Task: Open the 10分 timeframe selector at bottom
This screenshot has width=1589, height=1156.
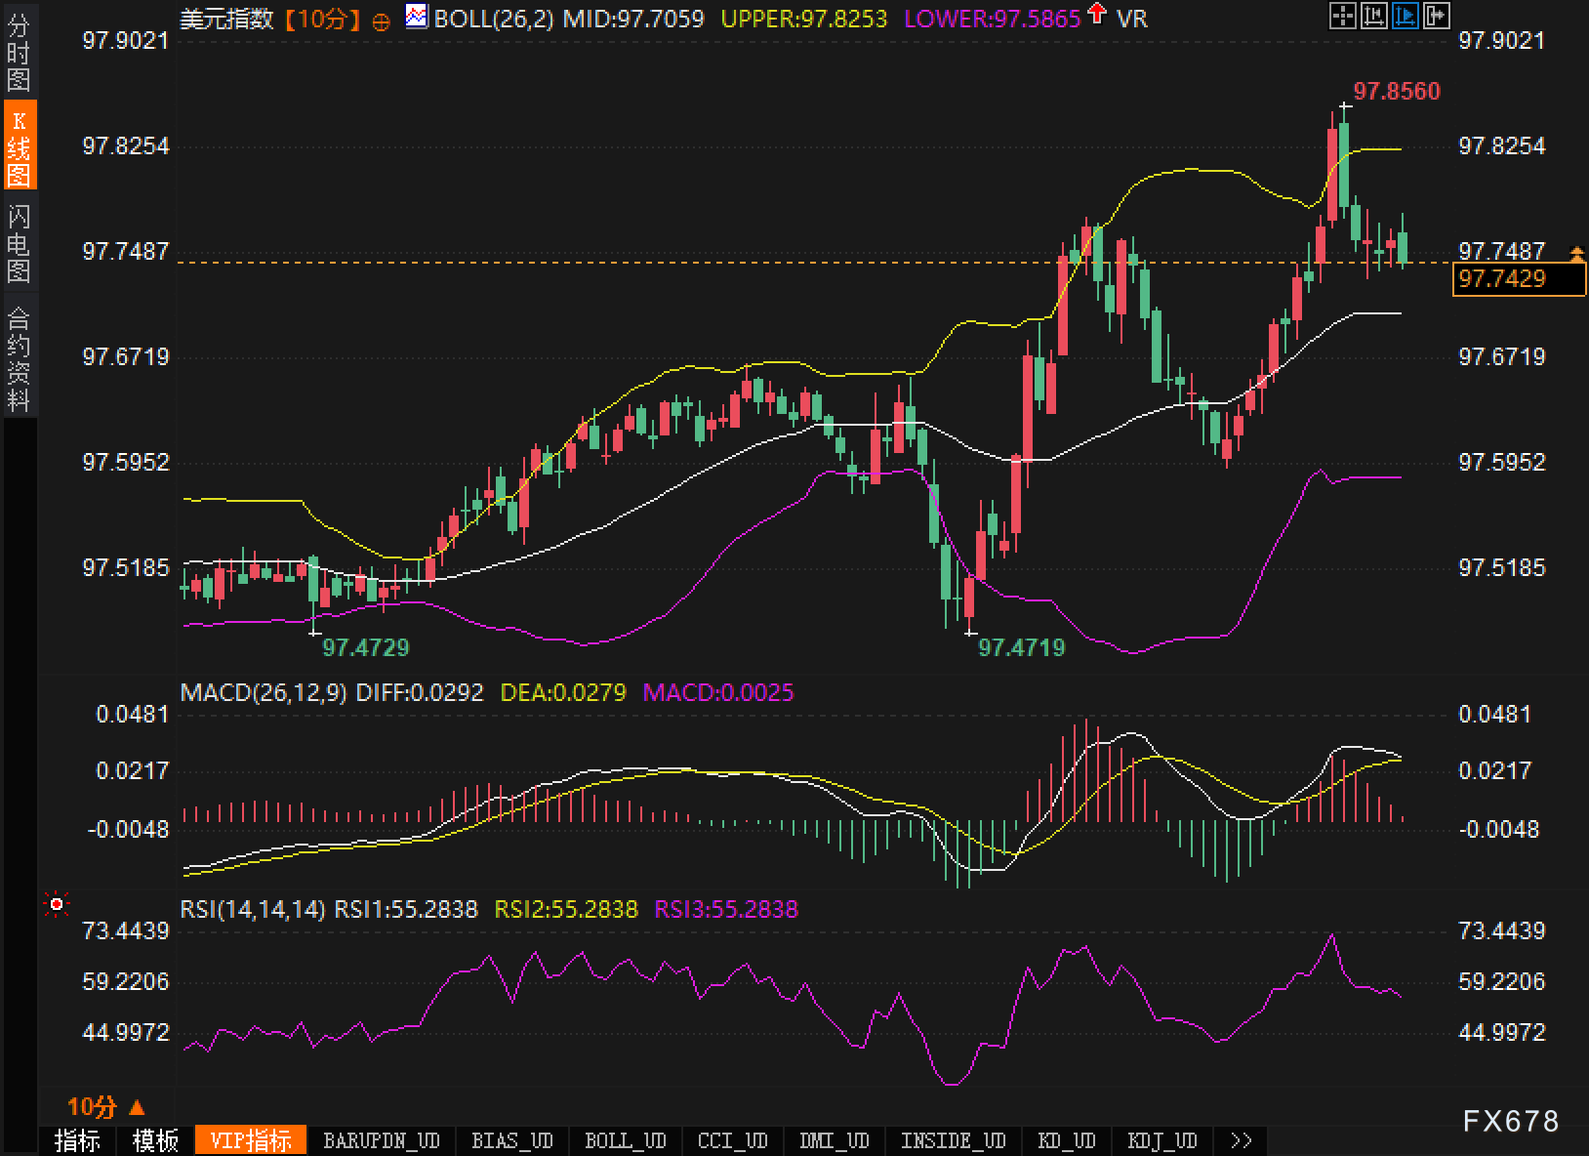Action: pyautogui.click(x=105, y=1106)
